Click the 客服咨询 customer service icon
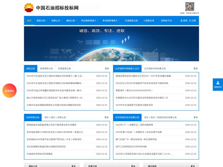This screenshot has width=223, height=167. [x=218, y=84]
